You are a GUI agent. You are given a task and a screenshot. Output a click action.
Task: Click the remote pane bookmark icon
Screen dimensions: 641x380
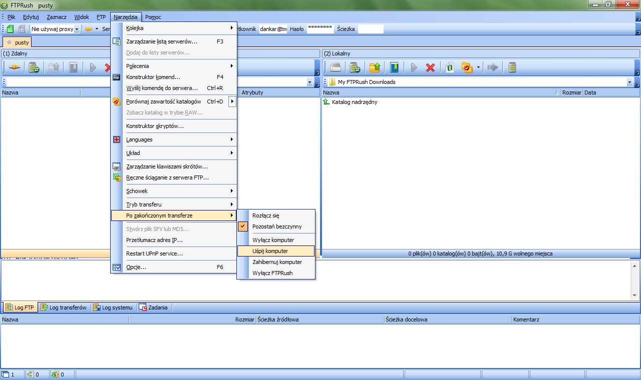tap(73, 67)
